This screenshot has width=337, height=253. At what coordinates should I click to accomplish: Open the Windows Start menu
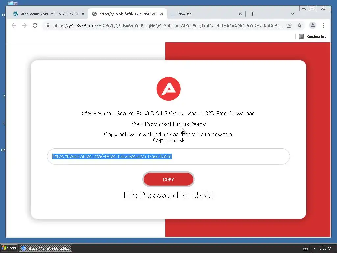9,248
